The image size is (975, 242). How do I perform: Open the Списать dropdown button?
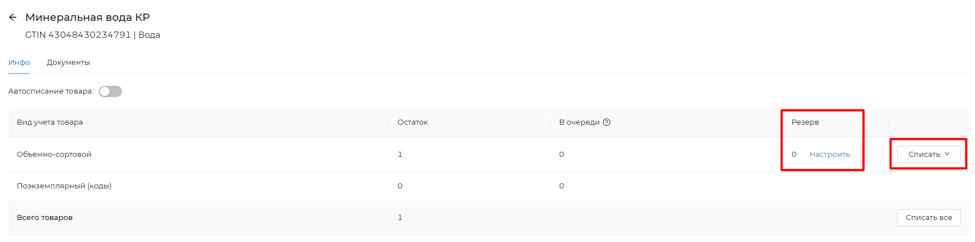[x=924, y=154]
